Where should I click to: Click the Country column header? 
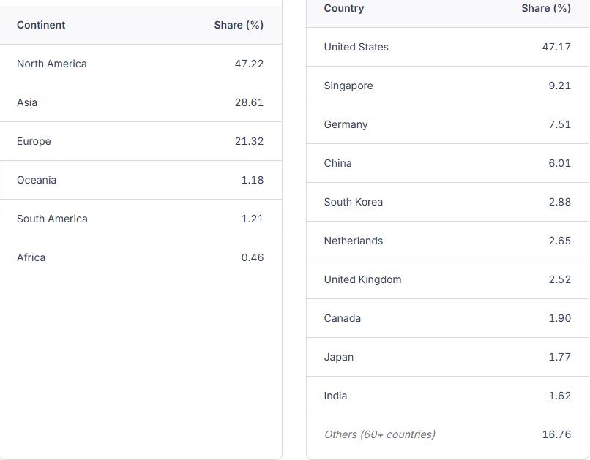point(343,8)
